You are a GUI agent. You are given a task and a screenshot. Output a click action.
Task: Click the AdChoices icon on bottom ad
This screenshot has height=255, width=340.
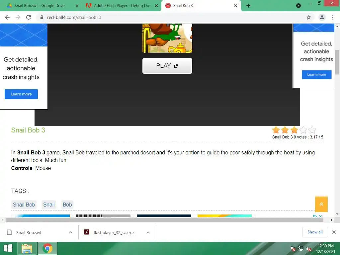(x=315, y=216)
